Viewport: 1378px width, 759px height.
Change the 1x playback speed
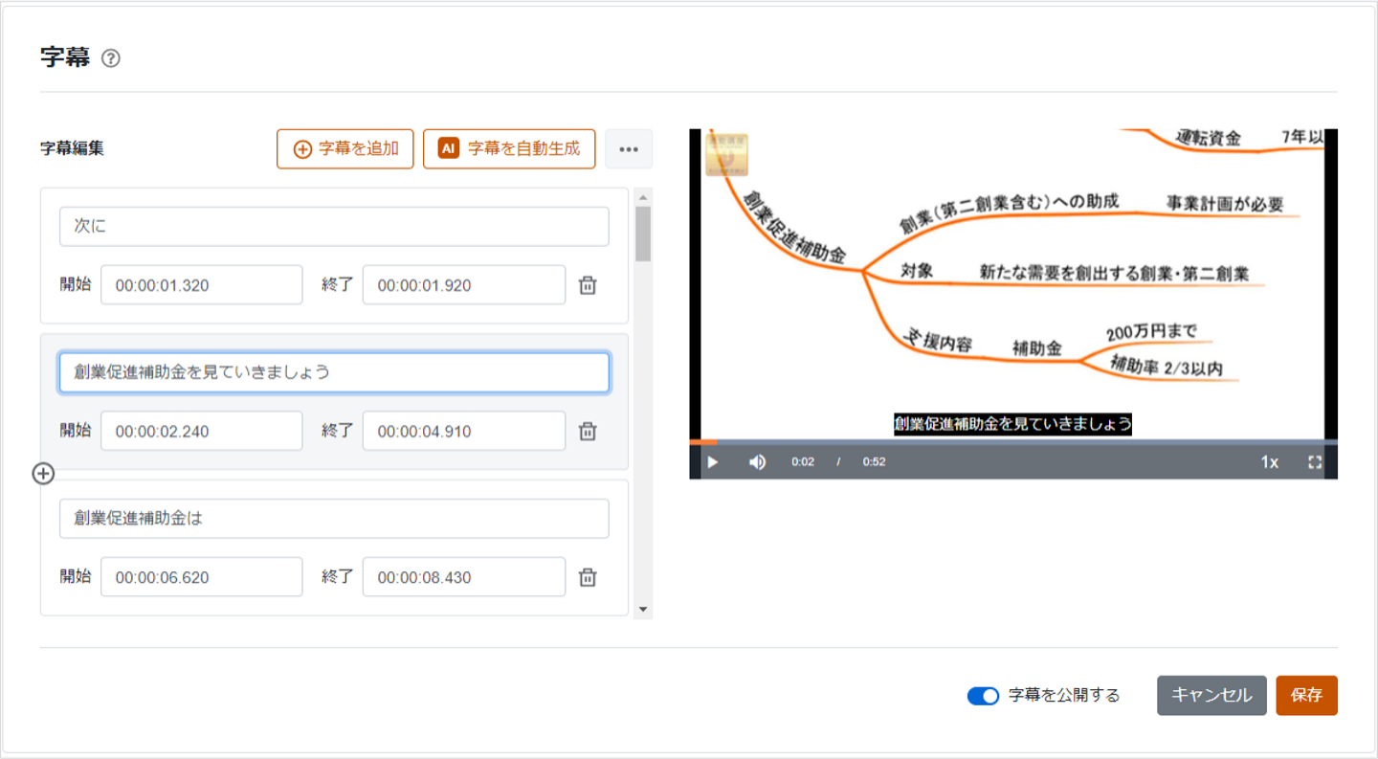tap(1269, 462)
